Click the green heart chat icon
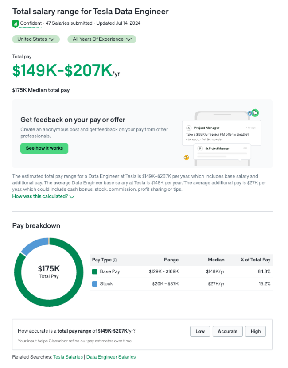The width and height of the screenshot is (288, 368). 255,113
